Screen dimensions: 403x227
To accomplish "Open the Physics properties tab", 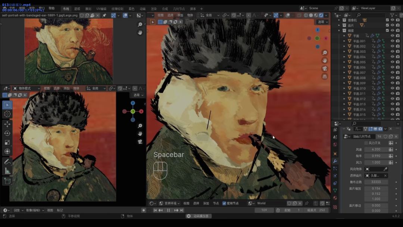I will pyautogui.click(x=335, y=176).
